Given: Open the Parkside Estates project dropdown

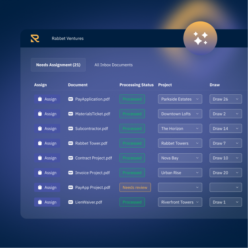Looking at the screenshot, I should pyautogui.click(x=180, y=99).
